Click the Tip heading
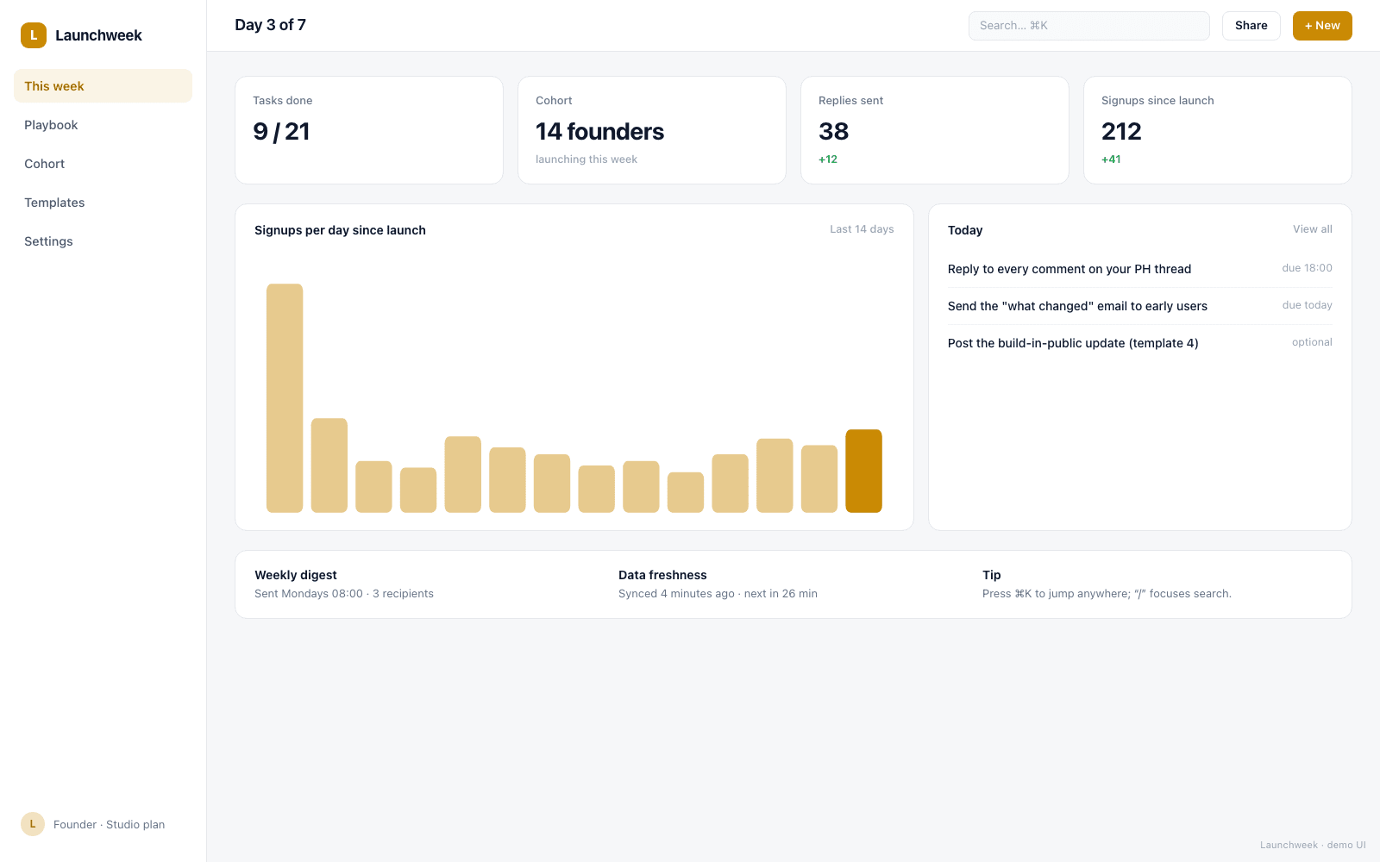1380x862 pixels. [x=992, y=575]
